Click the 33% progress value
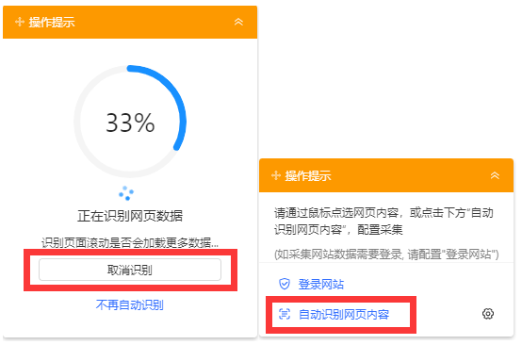 click(130, 123)
